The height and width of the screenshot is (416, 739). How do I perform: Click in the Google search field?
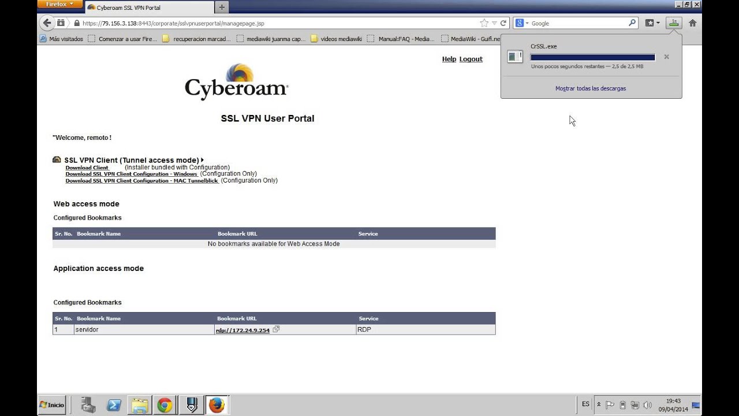[579, 23]
